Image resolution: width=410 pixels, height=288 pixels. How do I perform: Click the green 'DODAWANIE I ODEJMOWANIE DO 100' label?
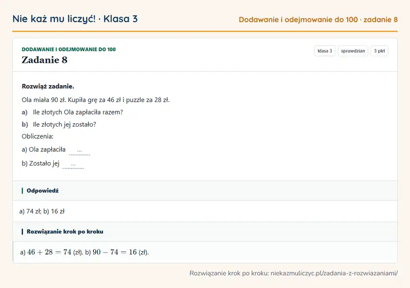point(68,49)
